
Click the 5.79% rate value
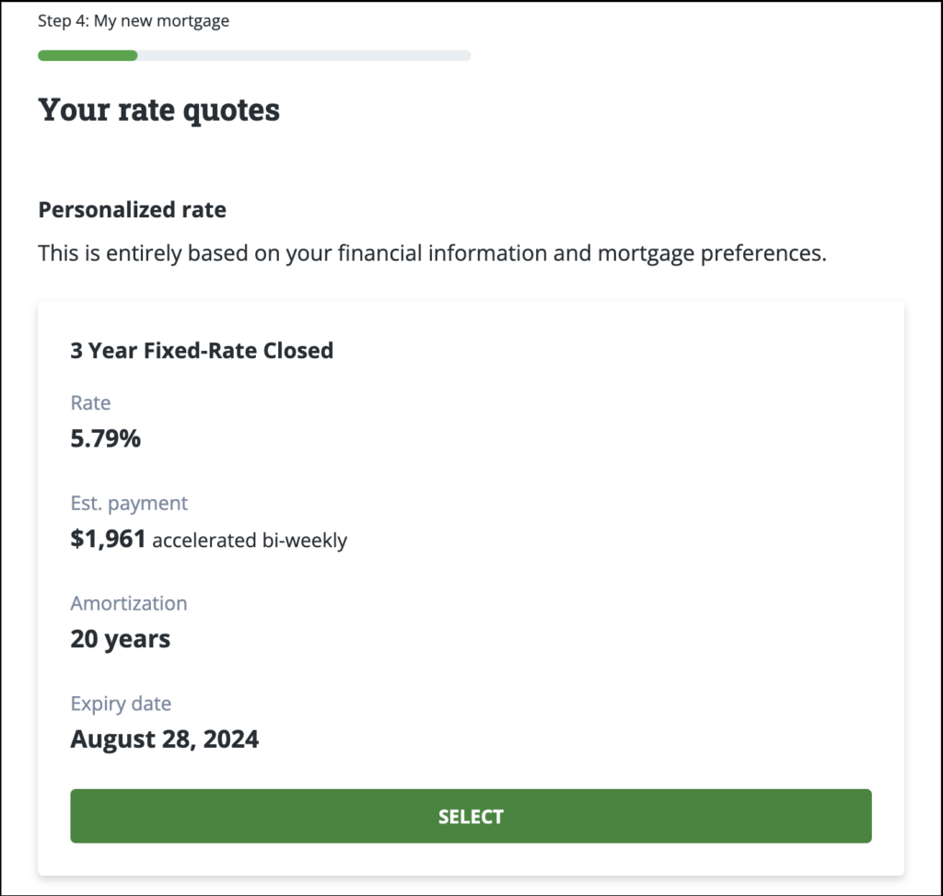[x=105, y=438]
